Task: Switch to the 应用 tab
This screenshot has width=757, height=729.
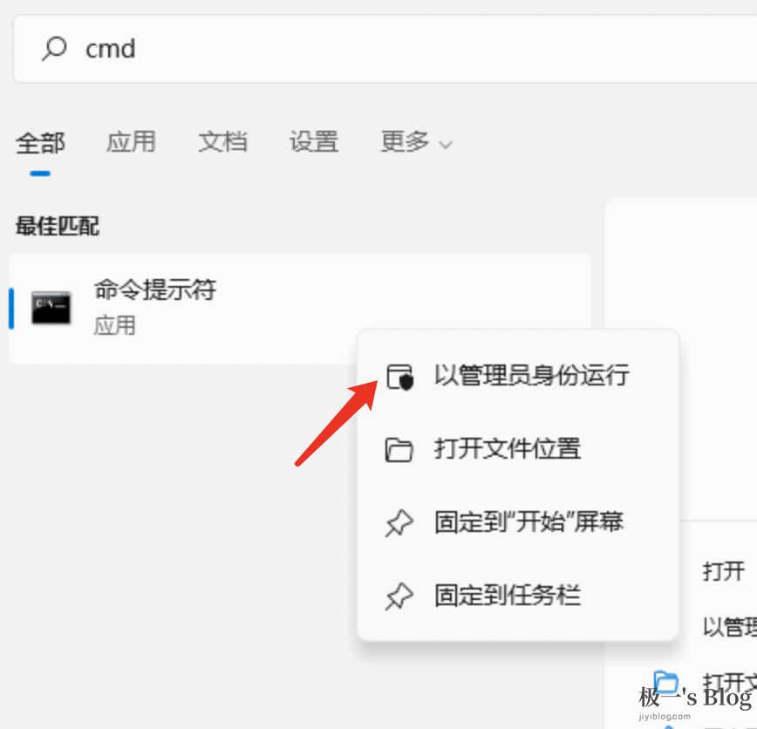Action: pyautogui.click(x=131, y=142)
